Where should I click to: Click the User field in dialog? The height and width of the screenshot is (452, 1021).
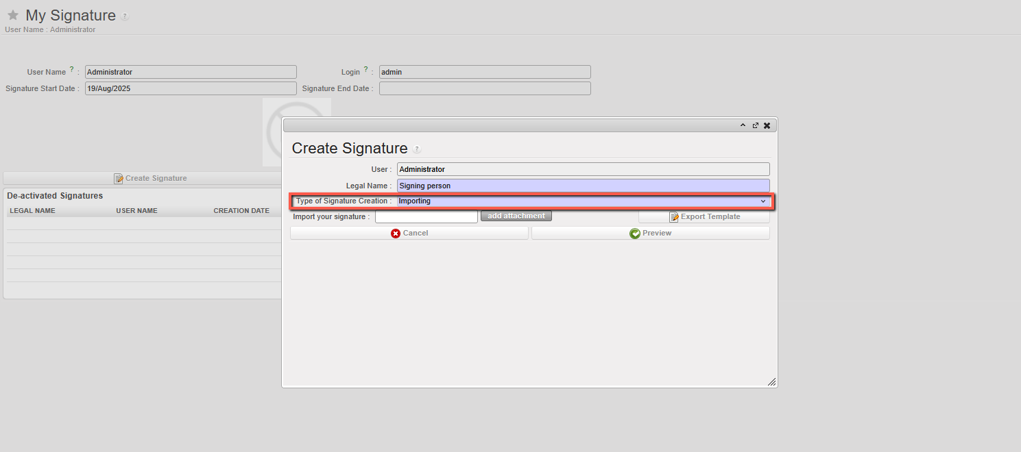click(x=583, y=169)
